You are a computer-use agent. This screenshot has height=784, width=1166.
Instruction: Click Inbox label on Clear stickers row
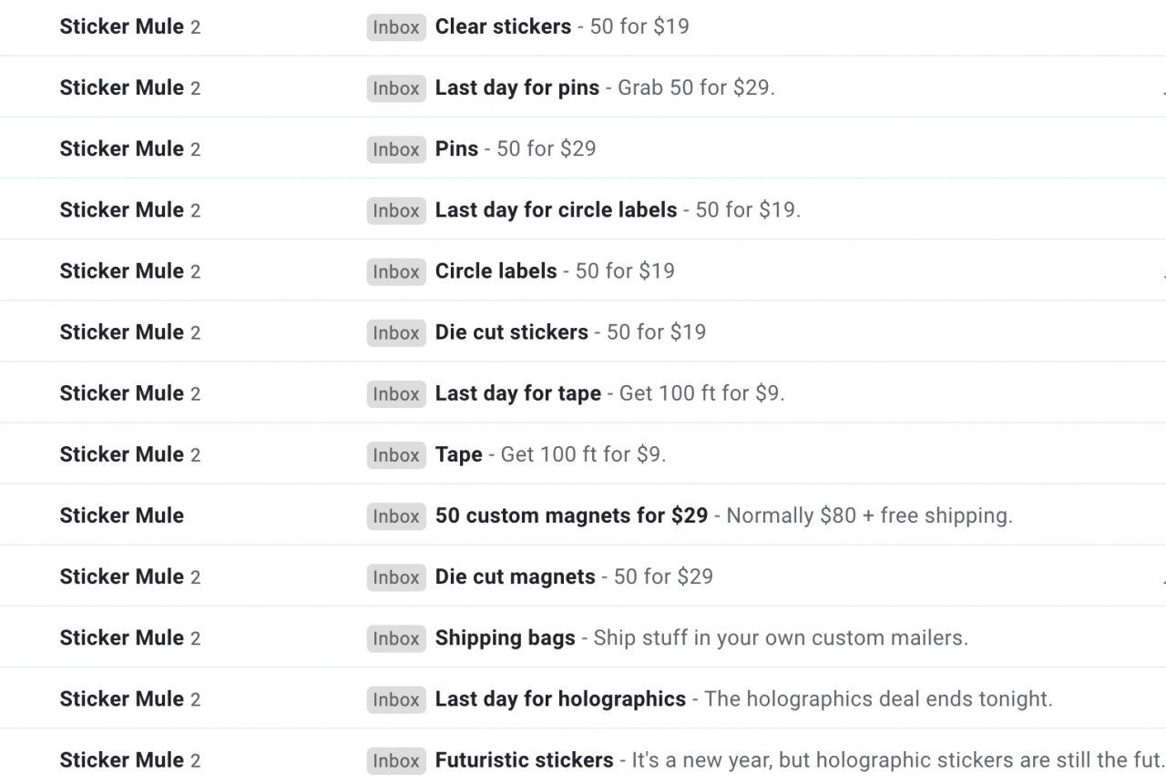[x=396, y=27]
